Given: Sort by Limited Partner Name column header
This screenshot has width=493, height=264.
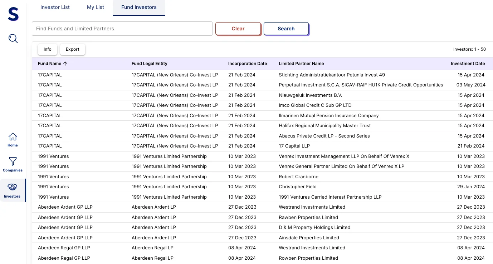Looking at the screenshot, I should tap(301, 64).
